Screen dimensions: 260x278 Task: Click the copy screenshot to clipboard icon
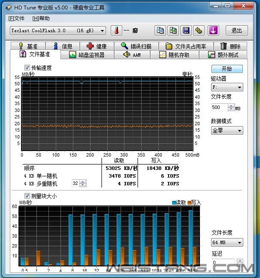[173, 30]
